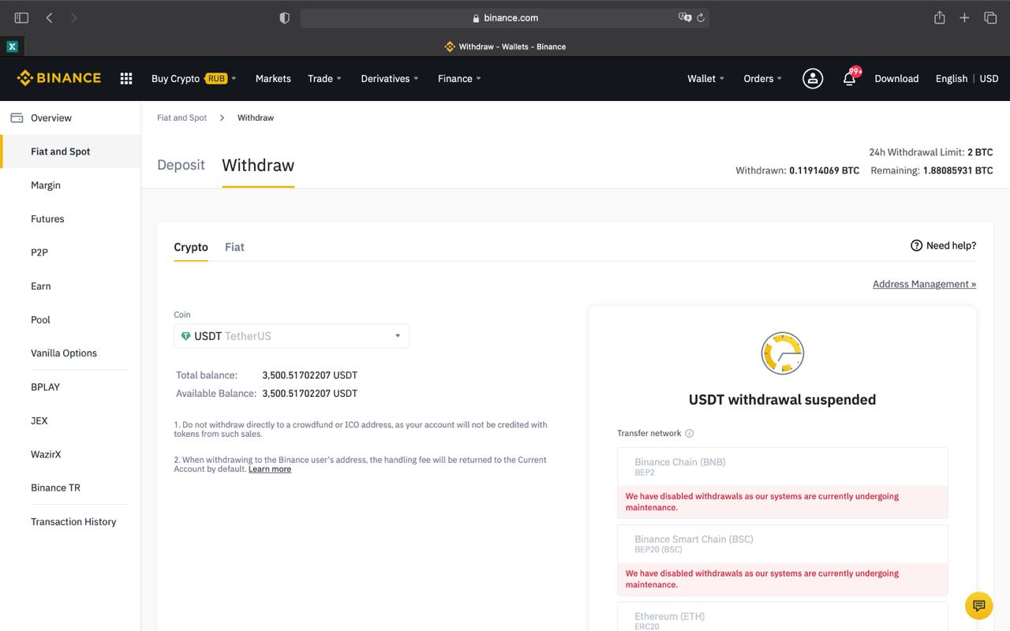Click the Learn more link
Image resolution: width=1010 pixels, height=631 pixels.
[270, 469]
